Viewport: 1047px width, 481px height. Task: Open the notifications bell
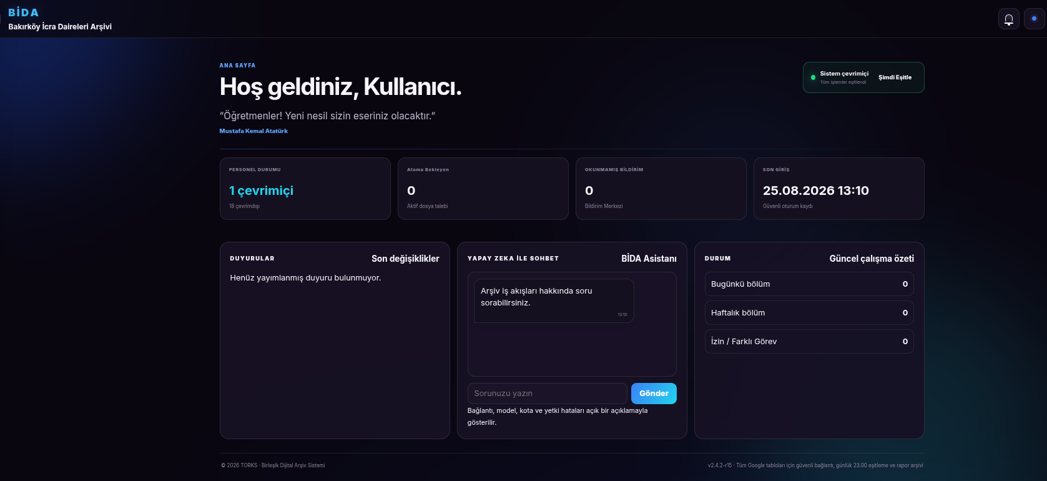1008,19
